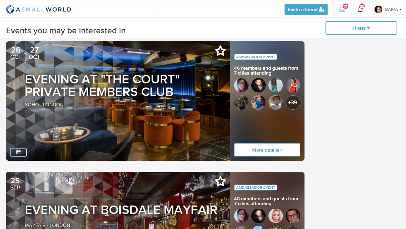Open the notifications bell icon

coord(360,10)
